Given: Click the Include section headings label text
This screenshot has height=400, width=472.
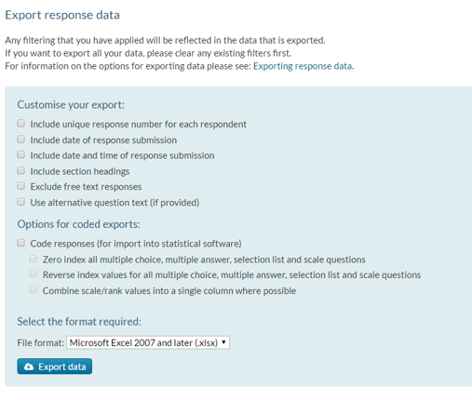Looking at the screenshot, I should point(80,171).
